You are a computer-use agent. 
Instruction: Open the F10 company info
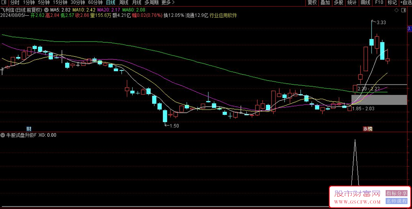tap(379, 2)
